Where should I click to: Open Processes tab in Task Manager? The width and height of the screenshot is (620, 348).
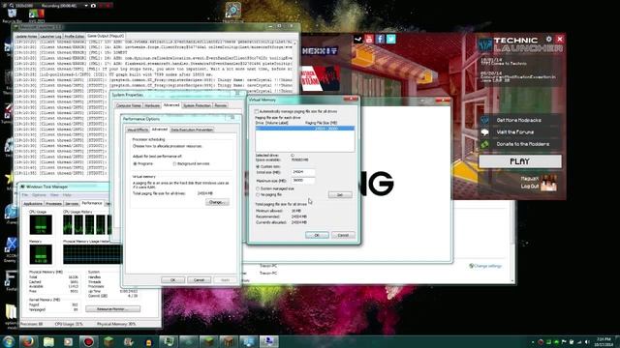point(54,204)
